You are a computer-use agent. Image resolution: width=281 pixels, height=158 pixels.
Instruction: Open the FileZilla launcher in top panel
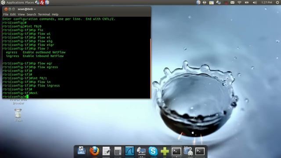click(42, 3)
